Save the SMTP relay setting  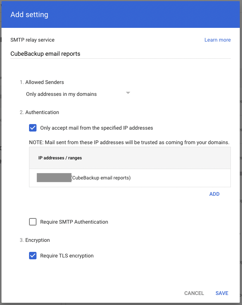coord(222,293)
